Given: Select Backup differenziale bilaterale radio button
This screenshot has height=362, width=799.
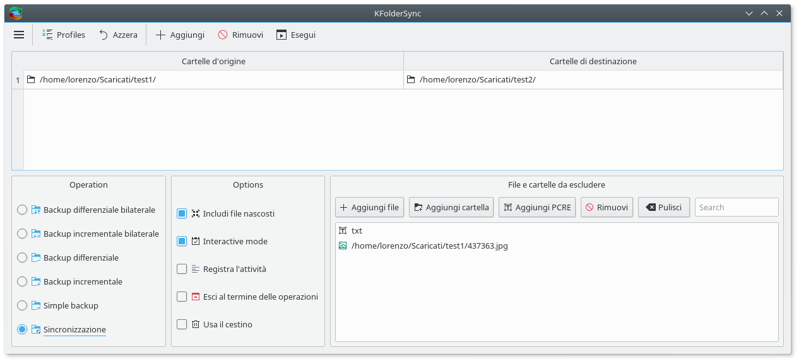Looking at the screenshot, I should click(22, 210).
